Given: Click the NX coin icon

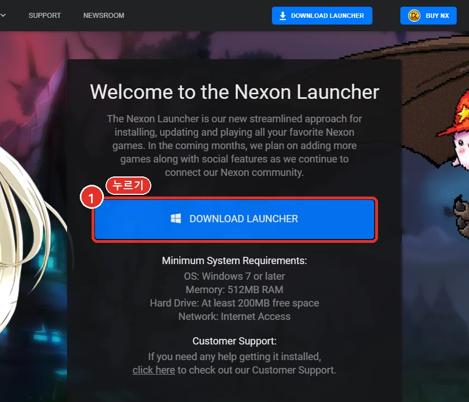Looking at the screenshot, I should tap(414, 16).
